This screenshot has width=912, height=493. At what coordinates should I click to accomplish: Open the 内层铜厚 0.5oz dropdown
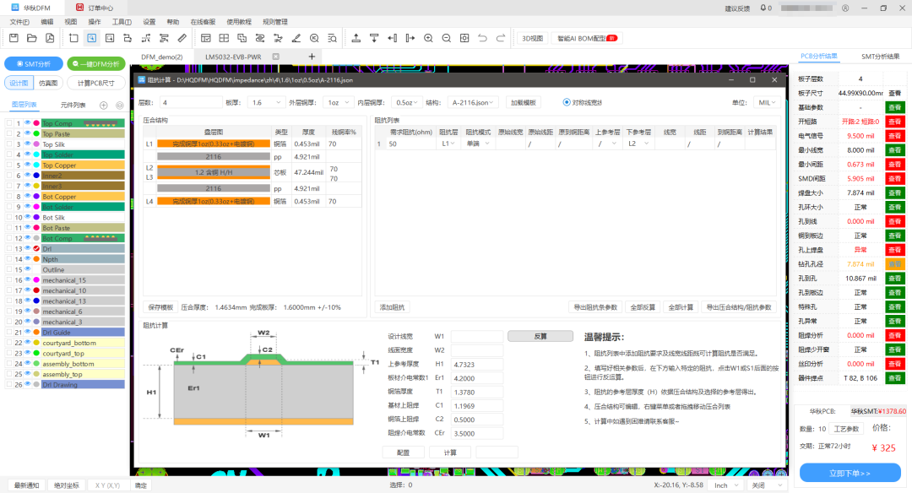click(406, 102)
